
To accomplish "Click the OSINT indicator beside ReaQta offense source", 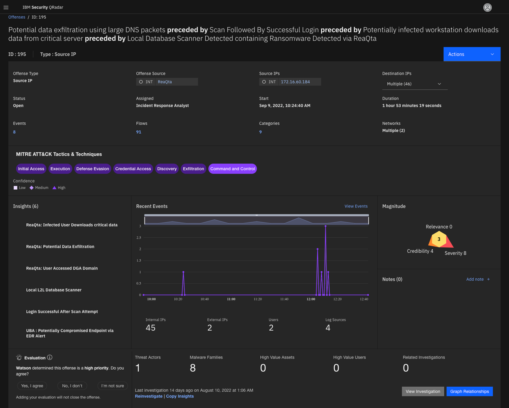I will tap(141, 82).
